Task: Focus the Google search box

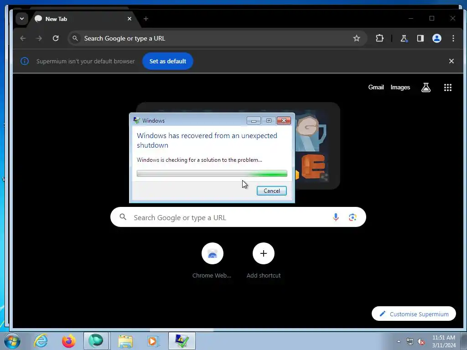Action: coord(238,217)
